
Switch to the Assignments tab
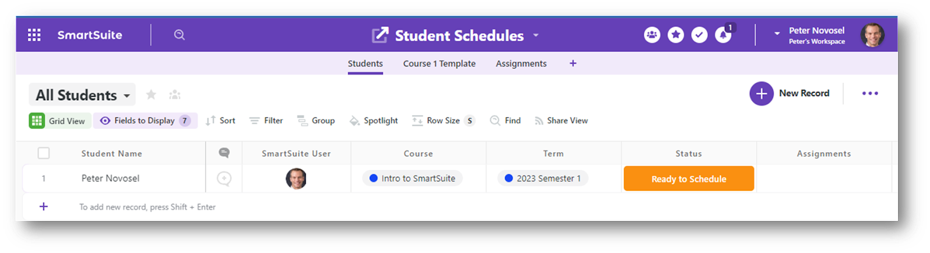click(x=521, y=63)
